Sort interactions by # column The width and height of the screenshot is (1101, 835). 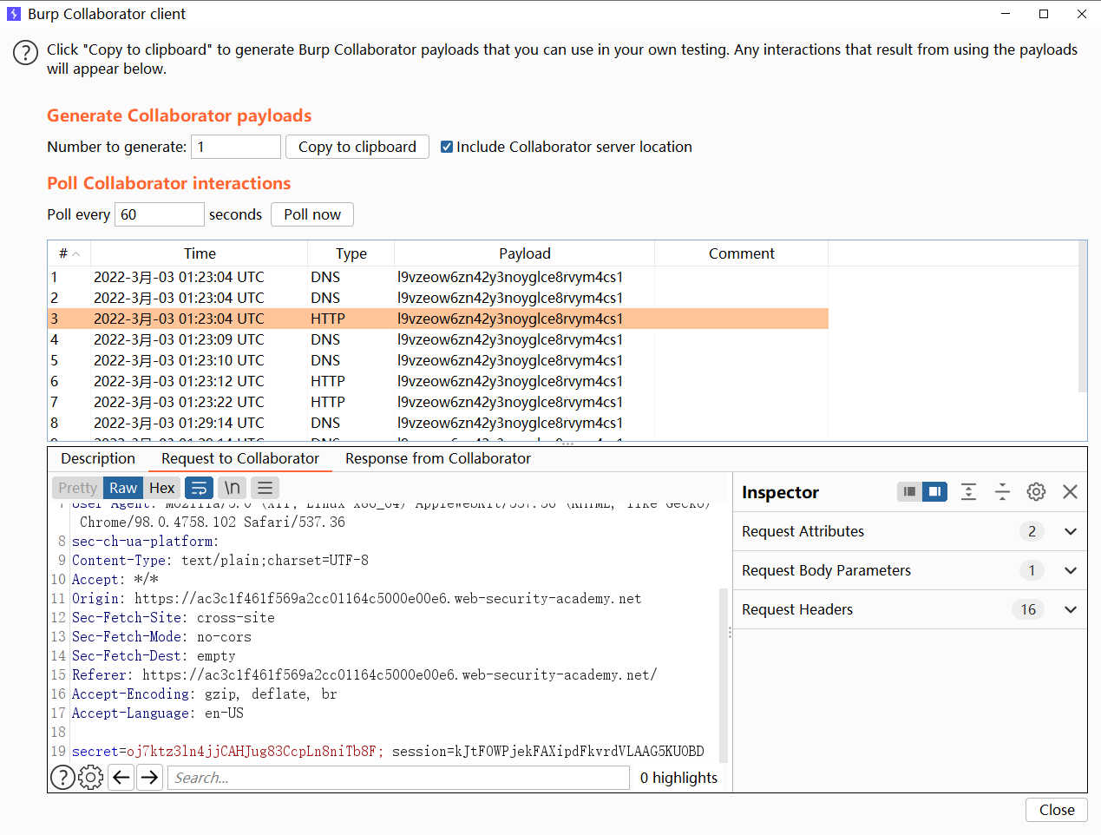pos(69,253)
